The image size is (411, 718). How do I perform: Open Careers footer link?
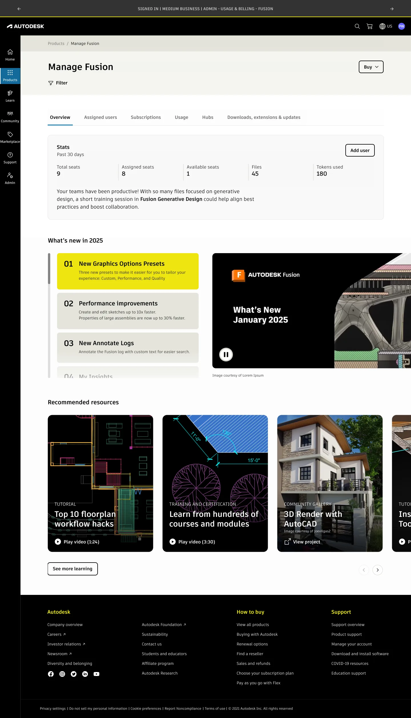57,634
